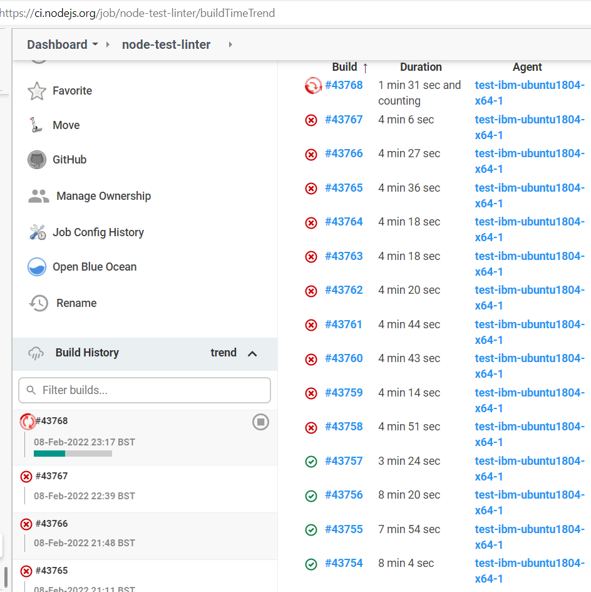Click the failed status icon of #43762 in the table
591x592 pixels.
pyautogui.click(x=311, y=291)
